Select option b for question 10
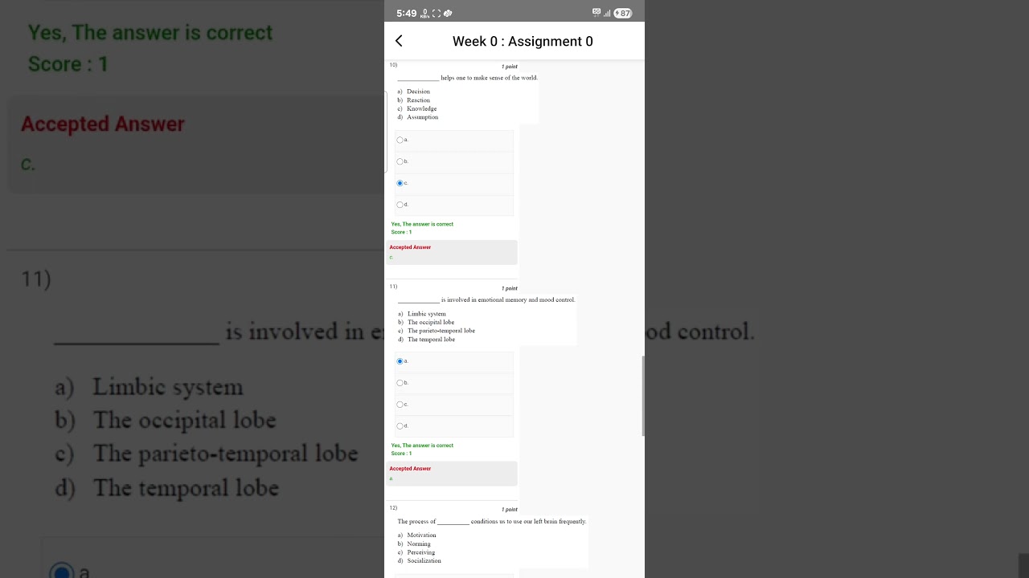This screenshot has width=1029, height=578. pos(400,161)
